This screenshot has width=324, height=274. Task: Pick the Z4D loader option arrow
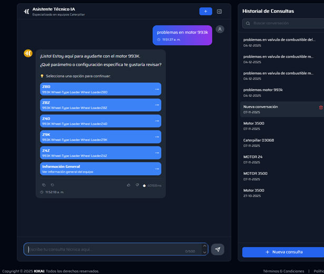point(156,121)
